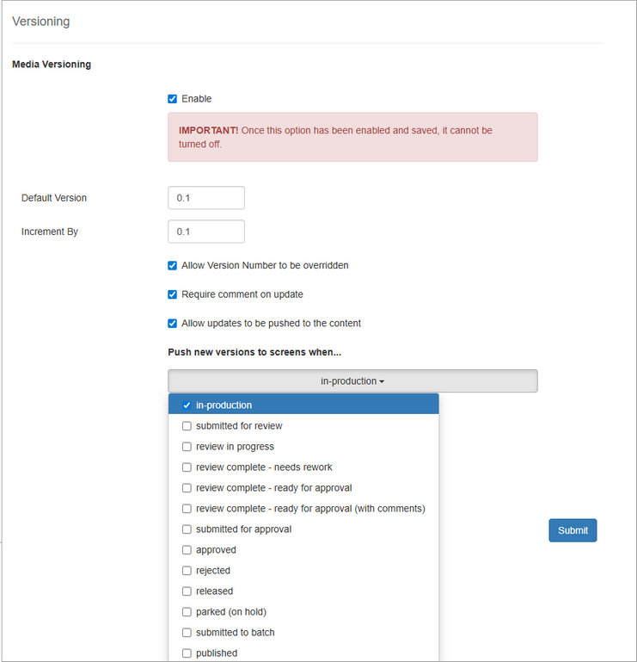The width and height of the screenshot is (637, 662).
Task: Check the parked (on hold) option
Action: [x=187, y=612]
